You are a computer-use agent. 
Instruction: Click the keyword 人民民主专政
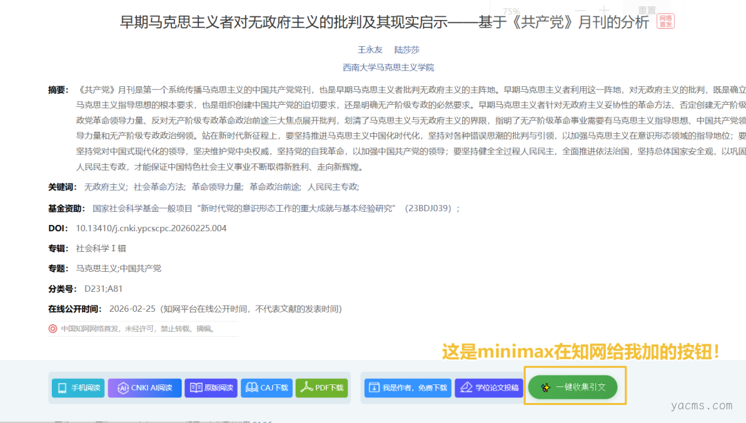tap(333, 186)
